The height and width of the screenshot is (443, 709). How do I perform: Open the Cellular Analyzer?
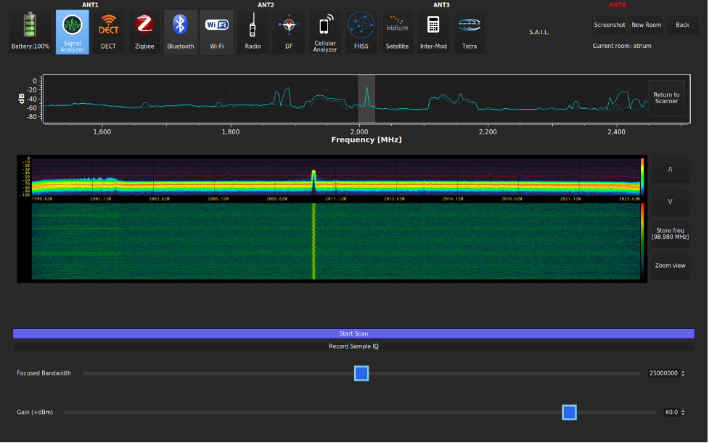pyautogui.click(x=325, y=31)
